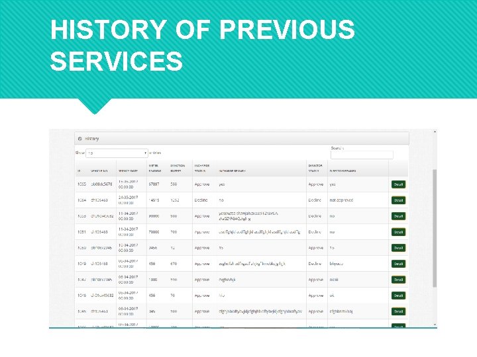The height and width of the screenshot is (357, 477).
Task: Select meter reading value 67897
Action: coord(154,184)
